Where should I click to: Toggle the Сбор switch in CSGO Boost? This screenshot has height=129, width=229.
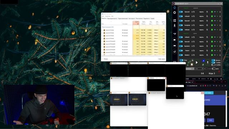pos(181,60)
